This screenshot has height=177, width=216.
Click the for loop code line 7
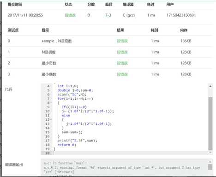(x=75, y=98)
